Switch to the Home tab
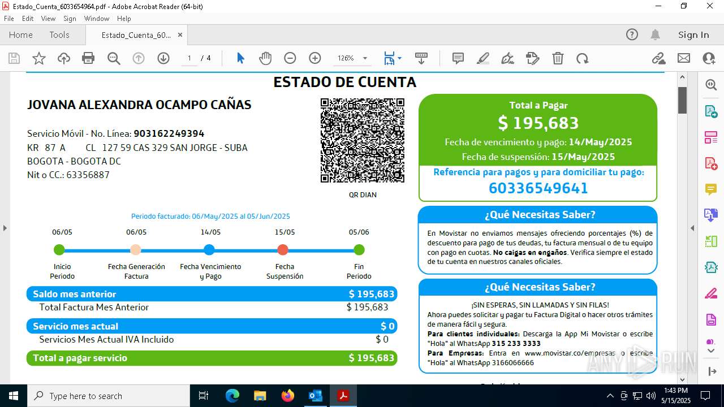724x407 pixels. pos(21,34)
